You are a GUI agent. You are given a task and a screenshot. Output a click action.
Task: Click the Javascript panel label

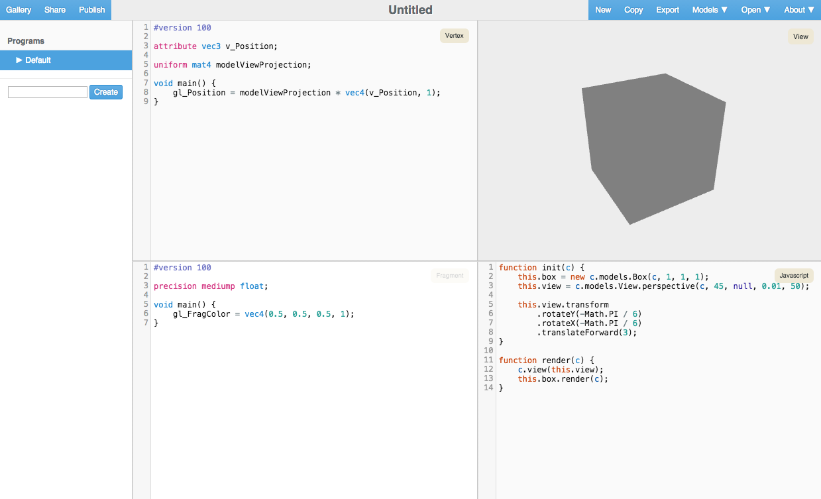[794, 276]
